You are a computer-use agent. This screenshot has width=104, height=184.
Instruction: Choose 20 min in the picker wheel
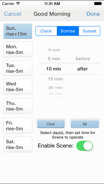[55, 88]
